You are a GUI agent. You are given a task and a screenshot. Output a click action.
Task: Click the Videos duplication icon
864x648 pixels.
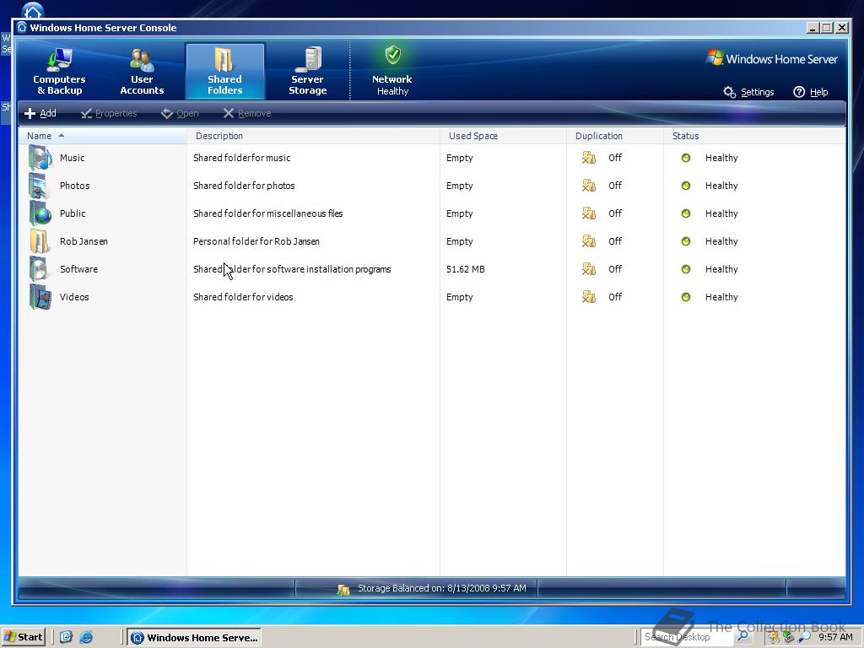[x=588, y=297]
